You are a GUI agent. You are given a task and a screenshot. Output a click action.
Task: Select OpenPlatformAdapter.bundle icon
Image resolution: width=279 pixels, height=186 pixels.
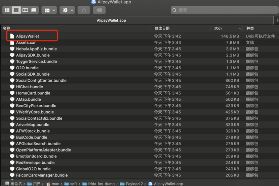click(x=12, y=150)
